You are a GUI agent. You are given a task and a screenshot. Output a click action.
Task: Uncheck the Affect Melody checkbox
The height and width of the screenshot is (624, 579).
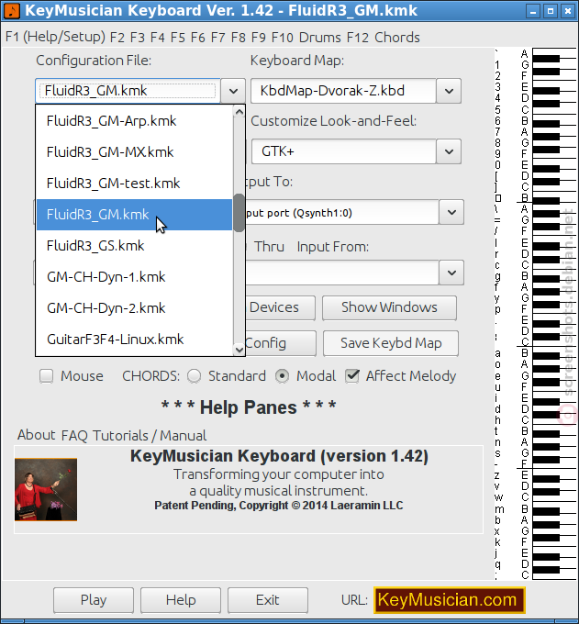coord(352,375)
